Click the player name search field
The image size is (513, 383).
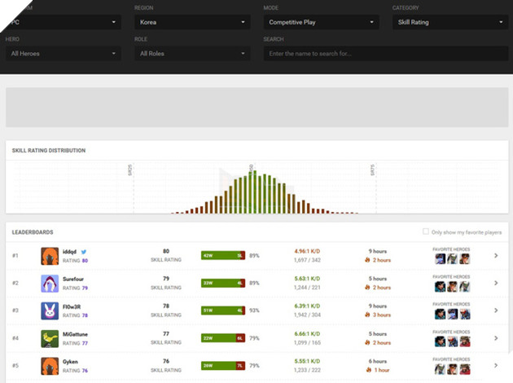pos(385,54)
